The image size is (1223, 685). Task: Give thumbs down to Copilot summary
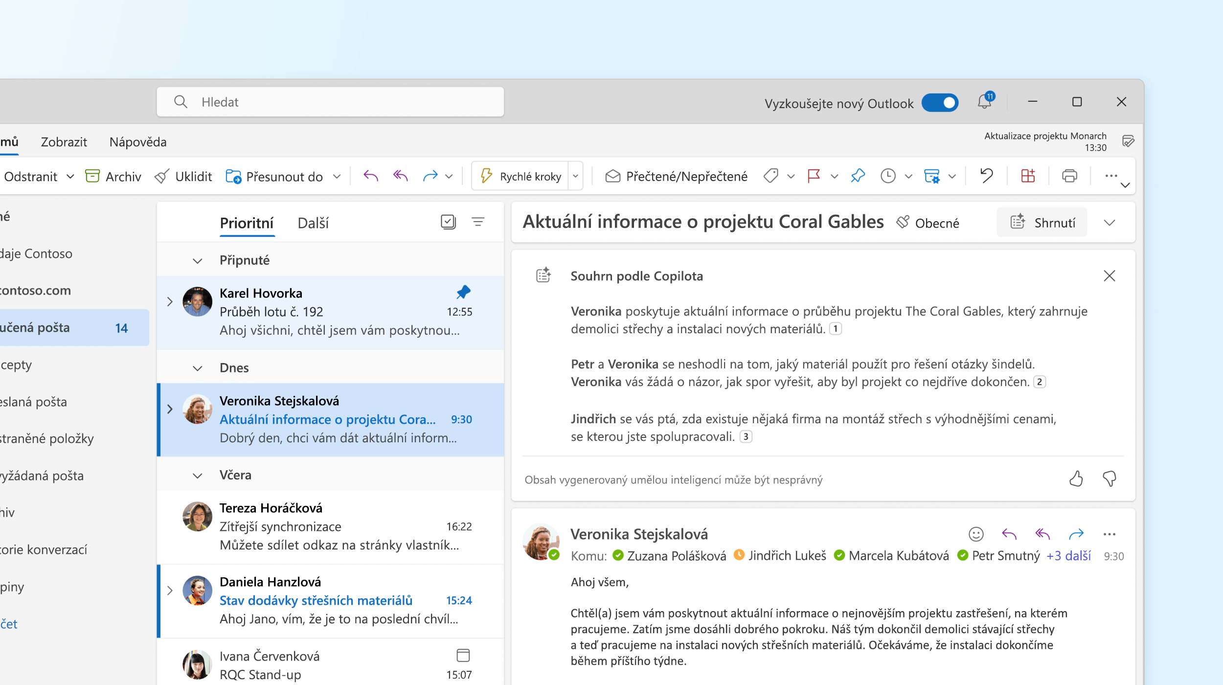click(1109, 479)
